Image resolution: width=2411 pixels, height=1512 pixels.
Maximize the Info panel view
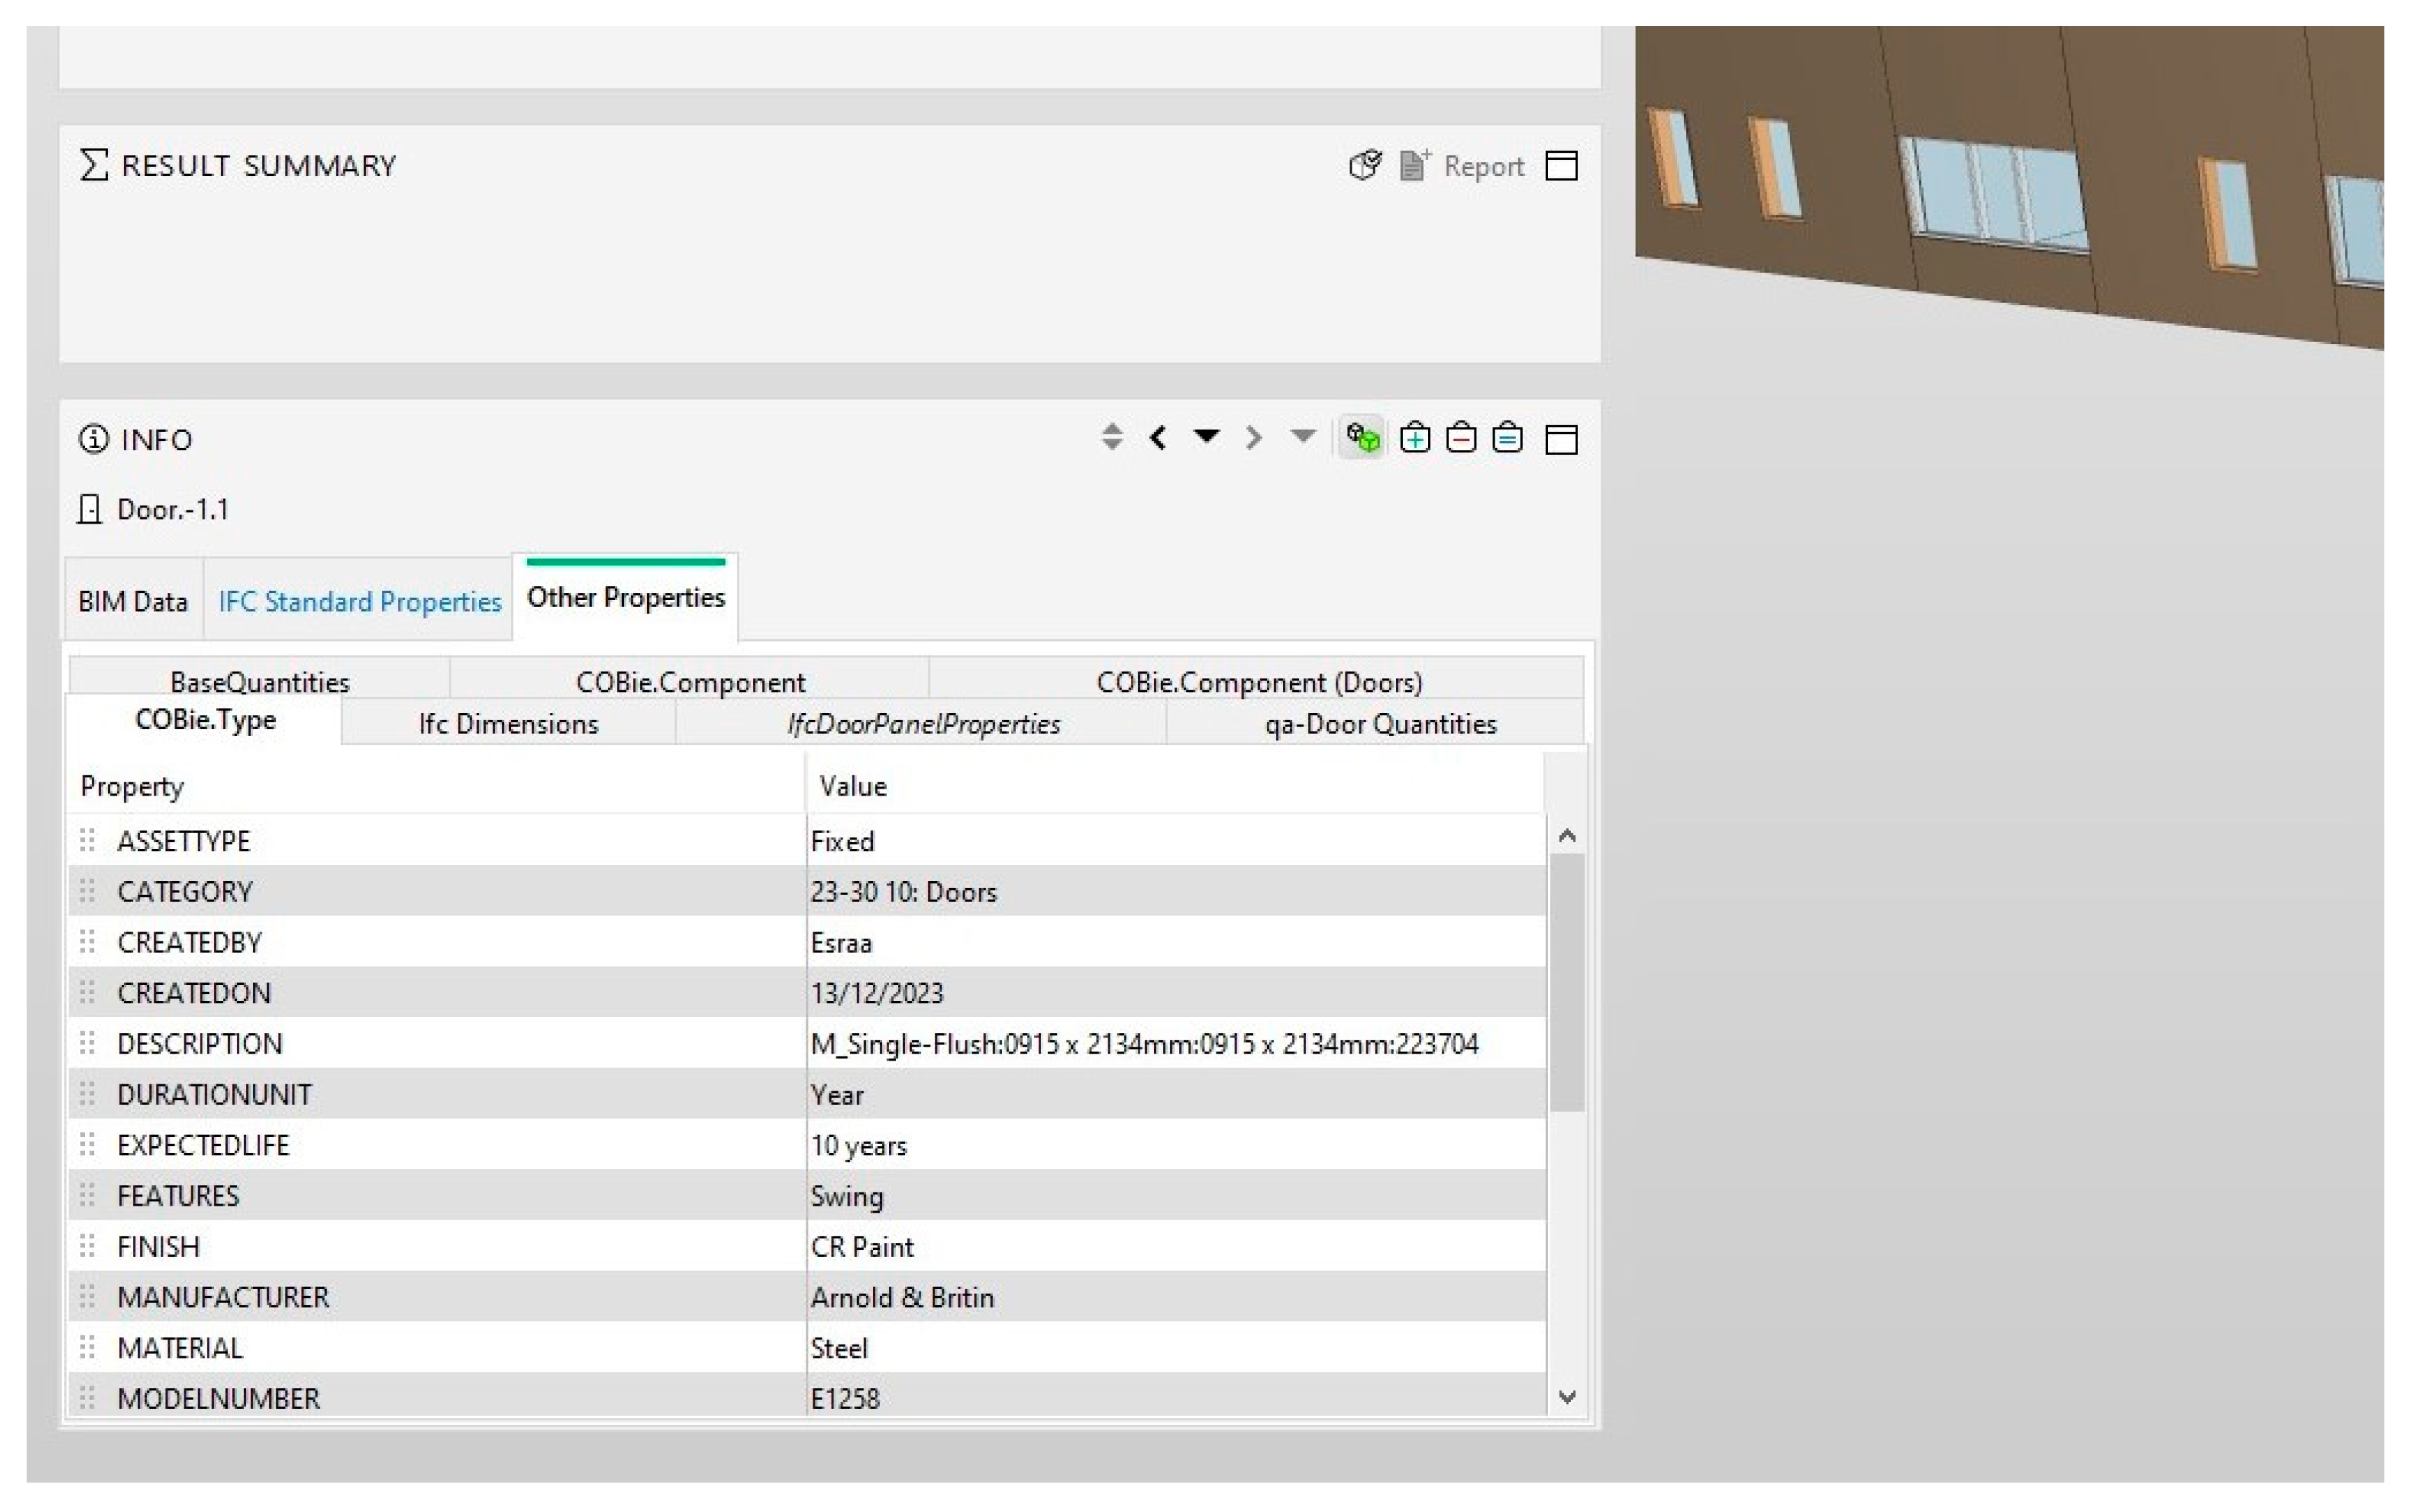pyautogui.click(x=1561, y=439)
